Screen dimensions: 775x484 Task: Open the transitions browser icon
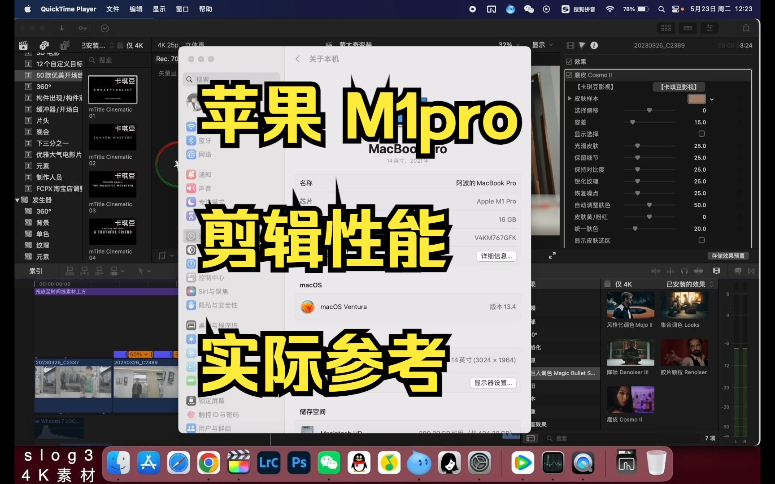click(x=751, y=271)
